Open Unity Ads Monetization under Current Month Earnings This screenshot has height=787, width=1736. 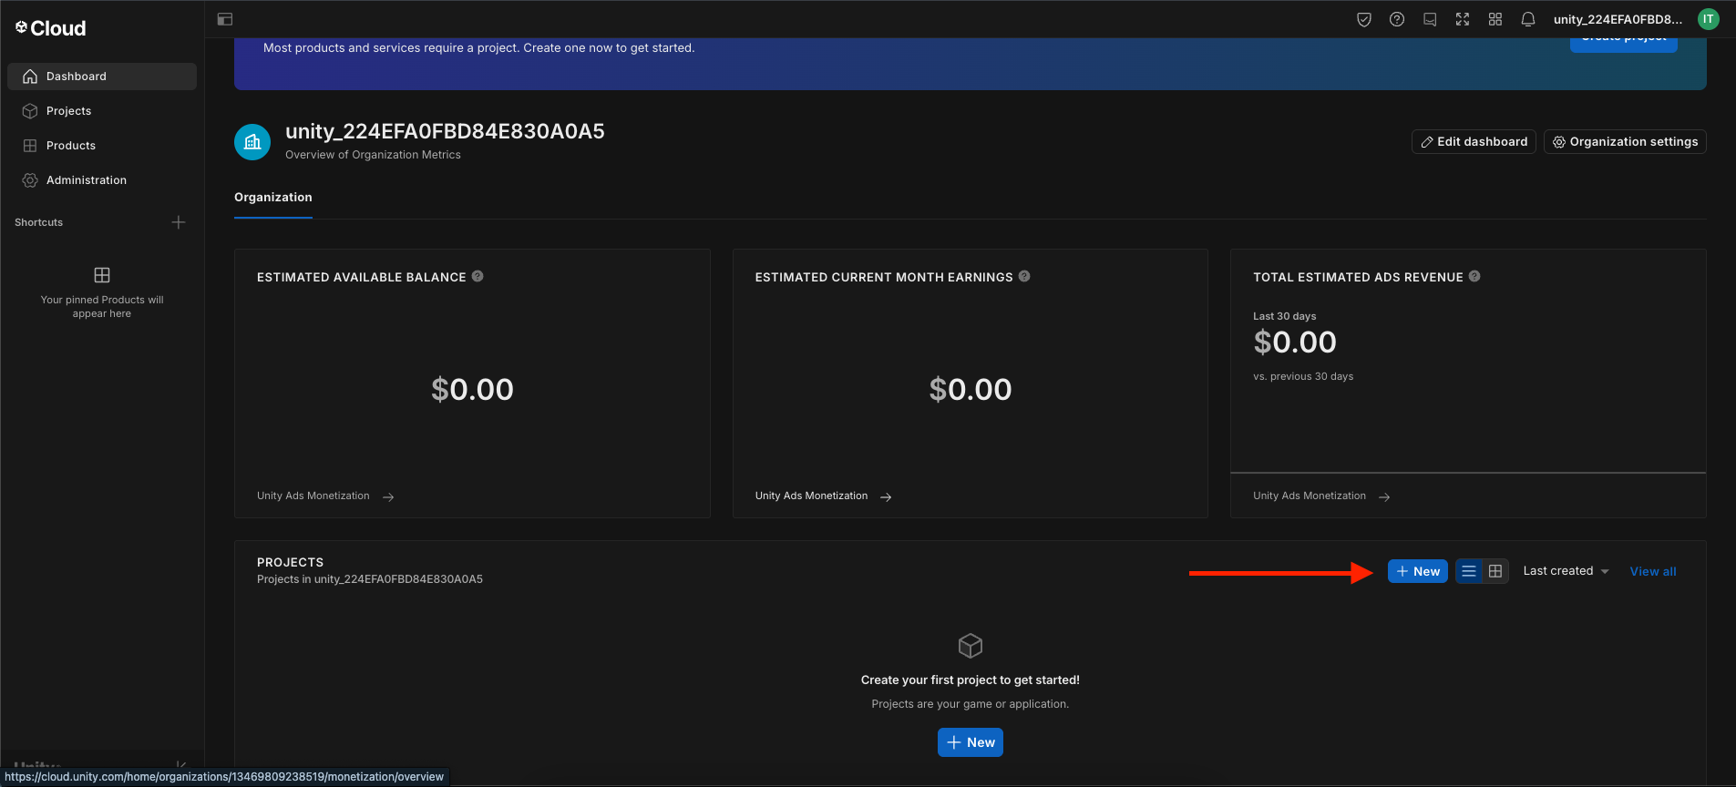click(x=824, y=496)
